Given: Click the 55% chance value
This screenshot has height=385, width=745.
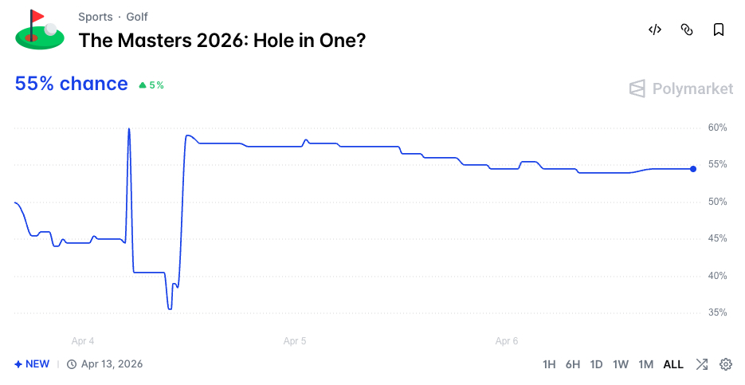Looking at the screenshot, I should pos(71,84).
